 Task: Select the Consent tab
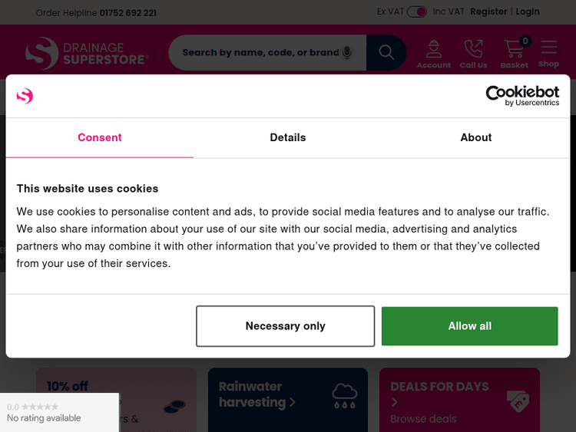[x=100, y=137]
